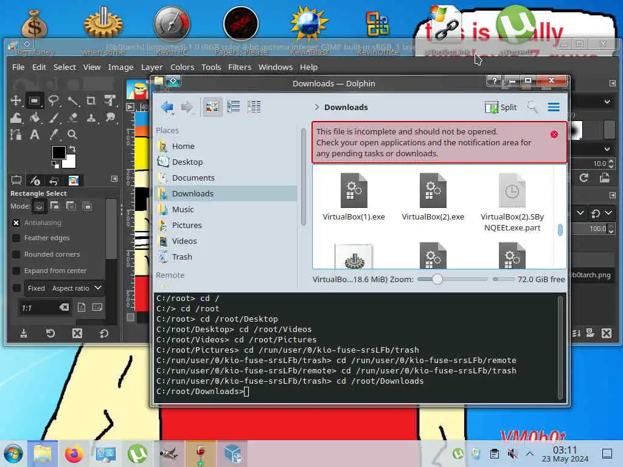Enable Expand from center option
Screen dimensions: 623x467
pyautogui.click(x=16, y=271)
